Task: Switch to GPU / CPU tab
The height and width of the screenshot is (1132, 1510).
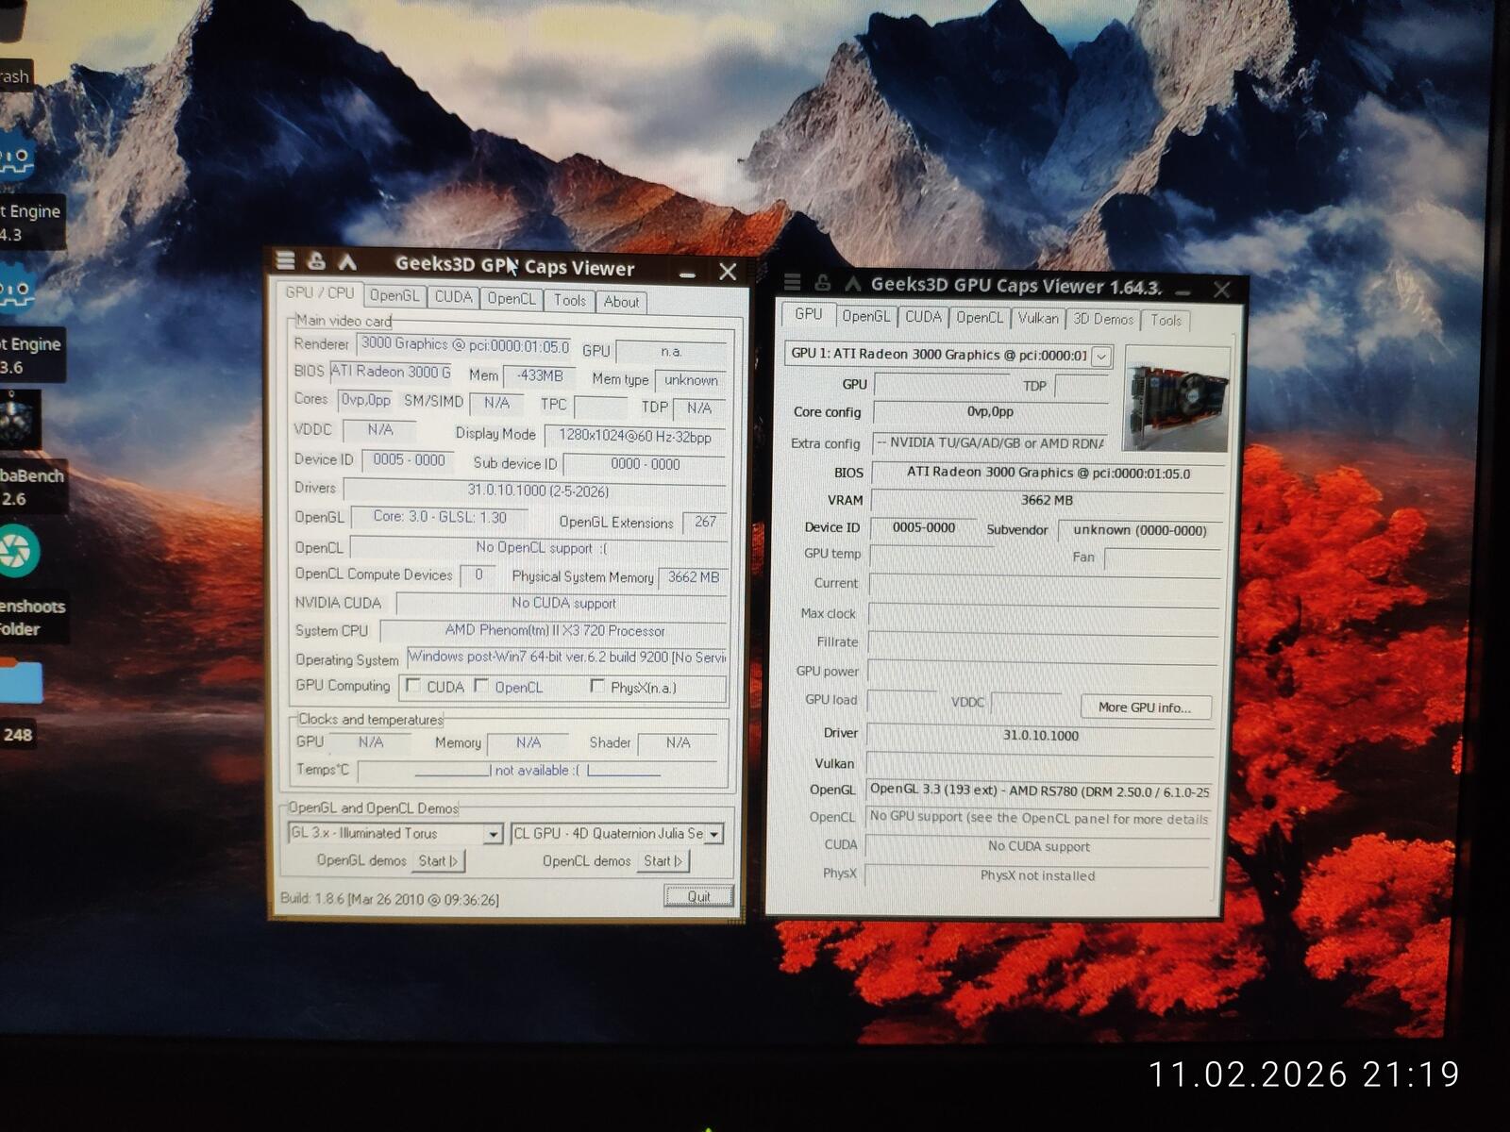Action: [x=320, y=293]
